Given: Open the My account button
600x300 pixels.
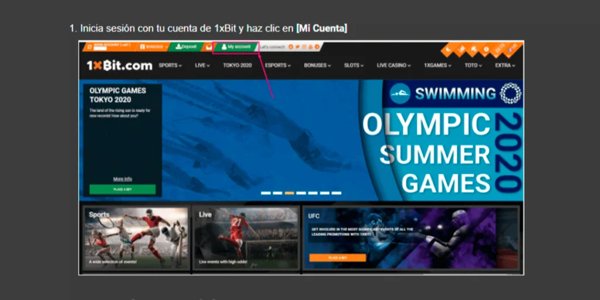Looking at the screenshot, I should pyautogui.click(x=236, y=47).
